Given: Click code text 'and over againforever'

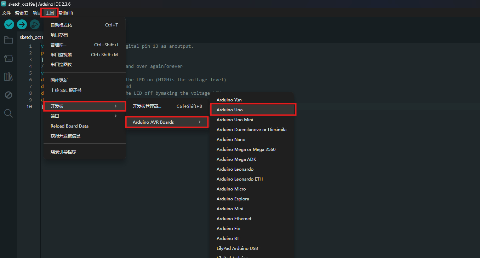Looking at the screenshot, I should coord(154,66).
